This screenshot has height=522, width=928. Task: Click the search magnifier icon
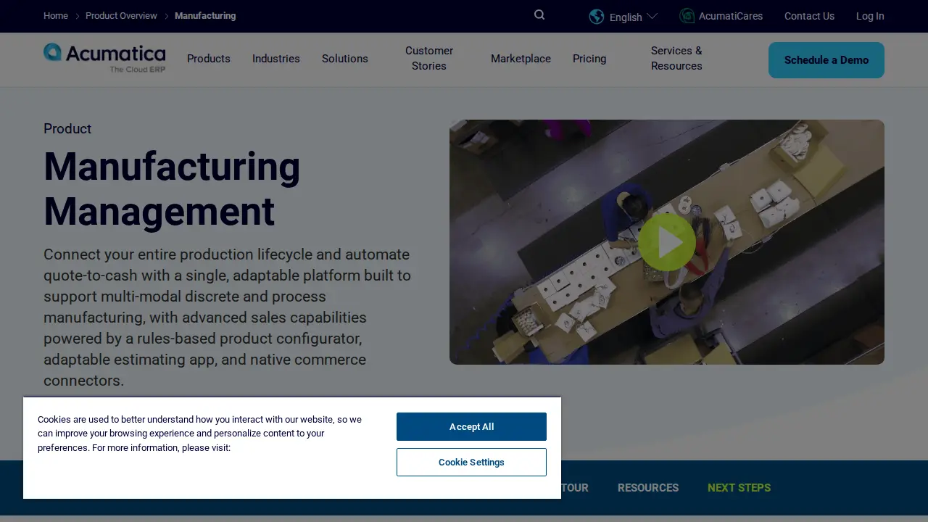click(539, 15)
